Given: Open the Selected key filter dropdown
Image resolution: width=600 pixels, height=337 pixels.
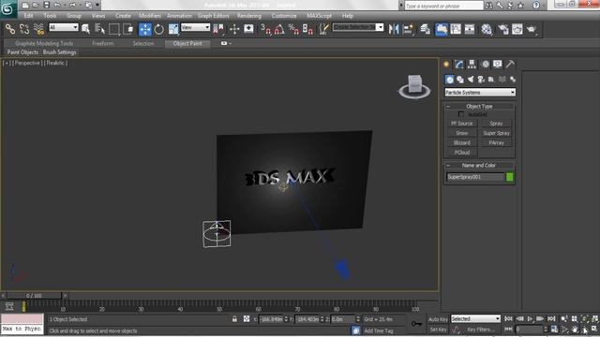Looking at the screenshot, I should click(475, 318).
